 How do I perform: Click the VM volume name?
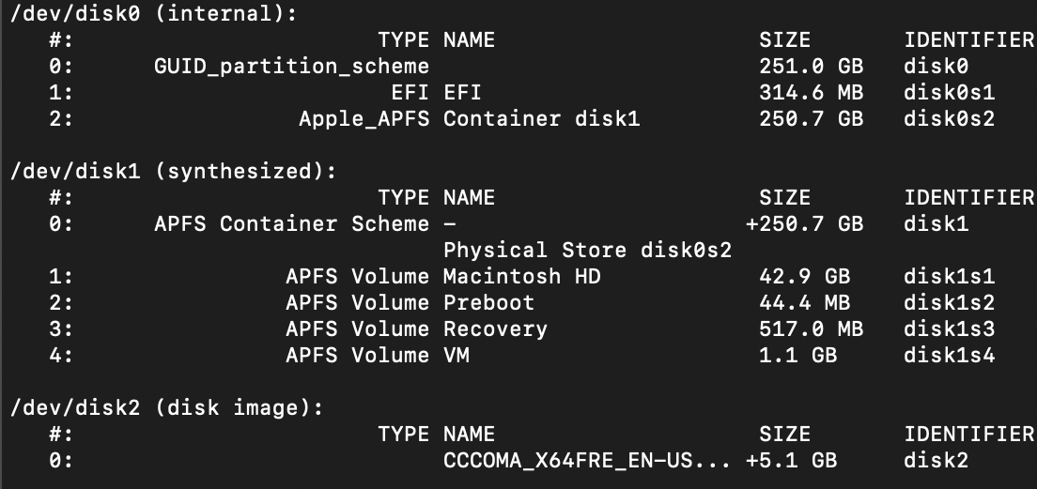[x=456, y=356]
